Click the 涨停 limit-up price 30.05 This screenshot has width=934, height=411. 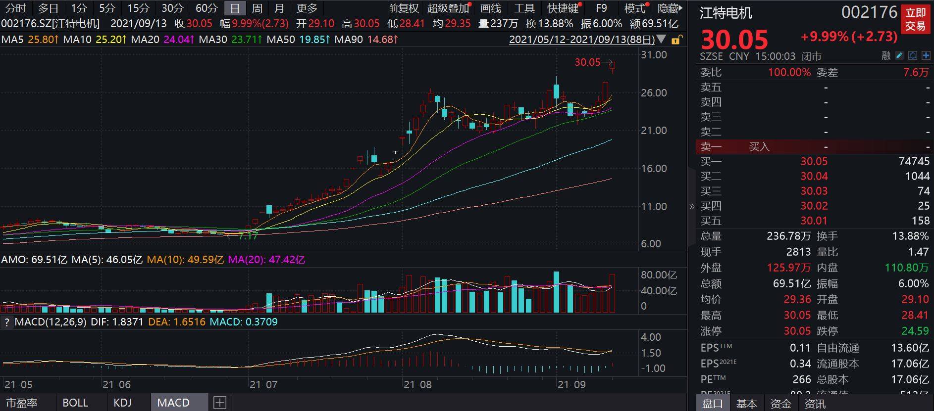[x=797, y=331]
